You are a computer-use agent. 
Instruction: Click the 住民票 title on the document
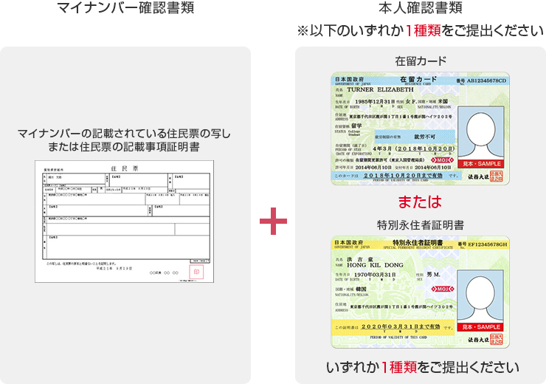[x=125, y=168]
